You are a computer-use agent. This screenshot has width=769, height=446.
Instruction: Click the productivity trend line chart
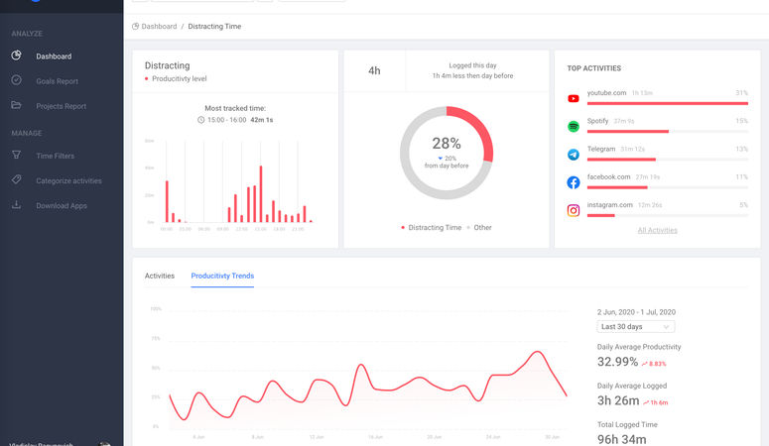tap(368, 390)
